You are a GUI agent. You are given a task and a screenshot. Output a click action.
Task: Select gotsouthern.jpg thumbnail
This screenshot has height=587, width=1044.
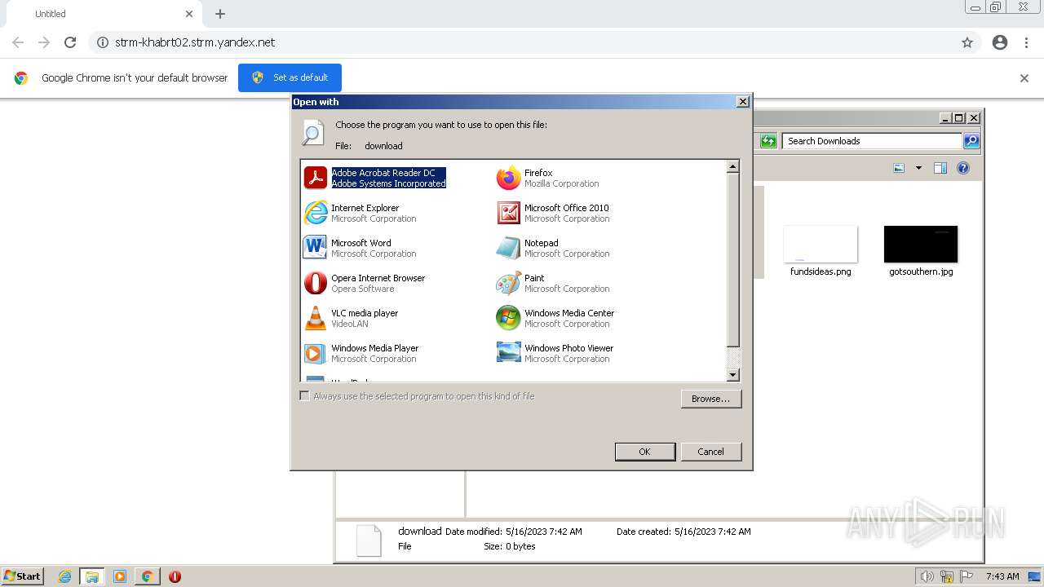(921, 245)
